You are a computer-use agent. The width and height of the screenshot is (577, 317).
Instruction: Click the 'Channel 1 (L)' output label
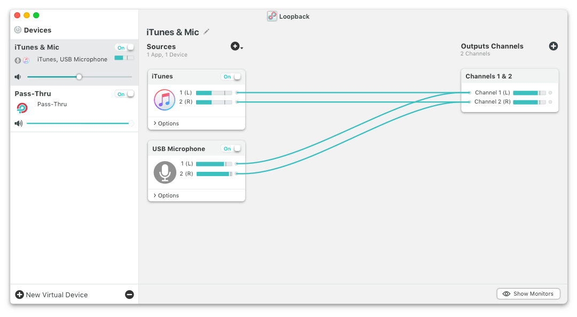click(x=493, y=93)
